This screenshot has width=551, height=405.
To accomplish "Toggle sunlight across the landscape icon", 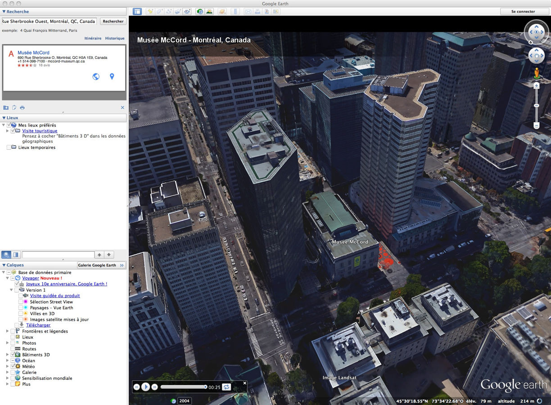I will click(x=209, y=11).
